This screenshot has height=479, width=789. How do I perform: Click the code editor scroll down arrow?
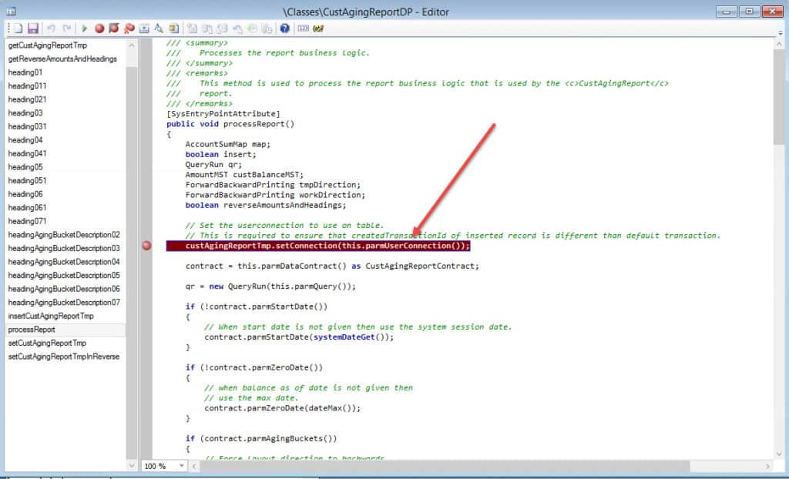pyautogui.click(x=778, y=454)
